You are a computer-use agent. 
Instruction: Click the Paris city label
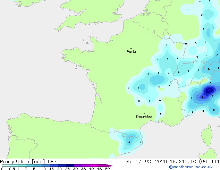[x=131, y=51]
